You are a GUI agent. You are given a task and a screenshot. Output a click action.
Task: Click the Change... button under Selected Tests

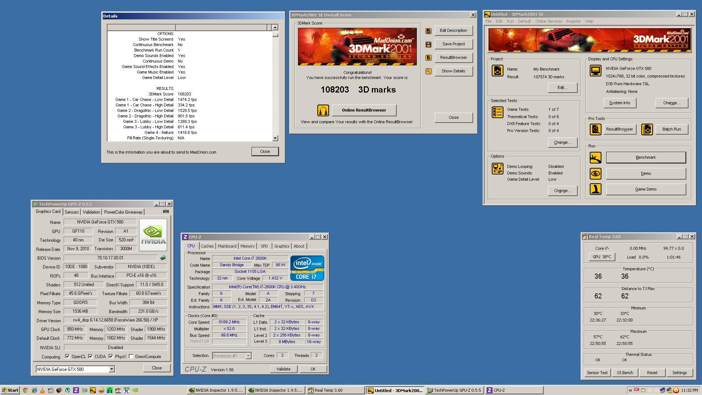click(562, 143)
